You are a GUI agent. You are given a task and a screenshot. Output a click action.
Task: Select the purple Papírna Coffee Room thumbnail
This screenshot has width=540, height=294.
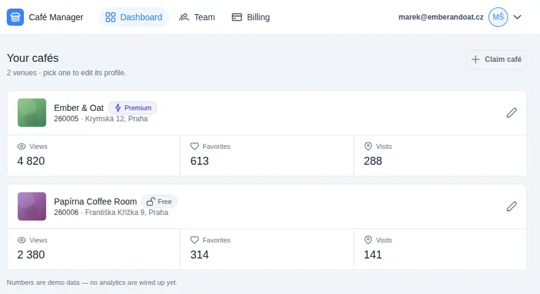pyautogui.click(x=32, y=206)
